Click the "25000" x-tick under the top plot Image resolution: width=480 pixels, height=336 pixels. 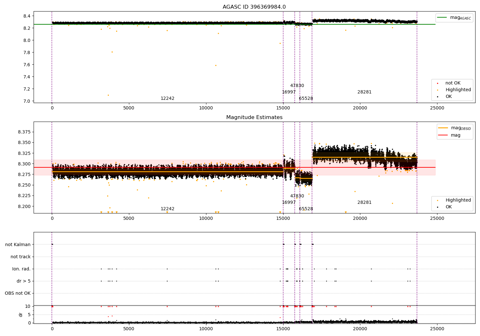[x=437, y=108]
